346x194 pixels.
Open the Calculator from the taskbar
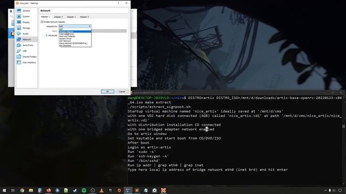tap(39, 190)
